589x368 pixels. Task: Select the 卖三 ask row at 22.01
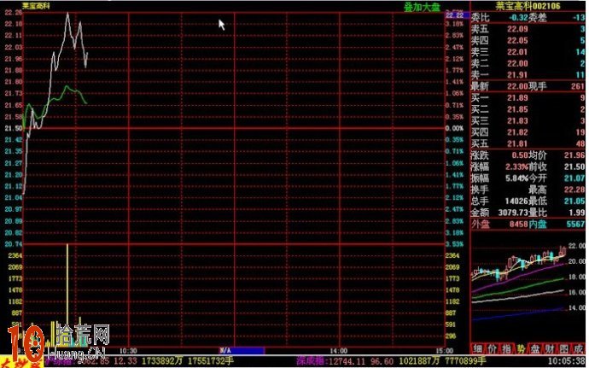[528, 52]
